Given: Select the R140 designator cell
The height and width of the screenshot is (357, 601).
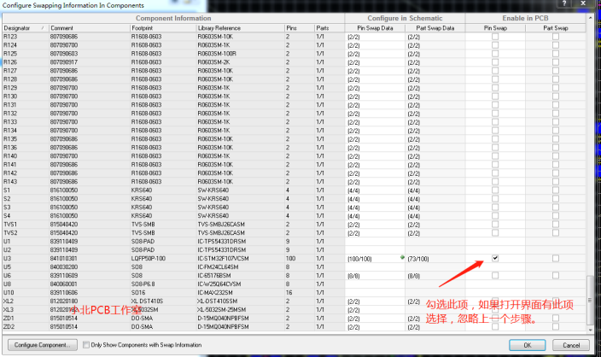Looking at the screenshot, I should tap(26, 156).
